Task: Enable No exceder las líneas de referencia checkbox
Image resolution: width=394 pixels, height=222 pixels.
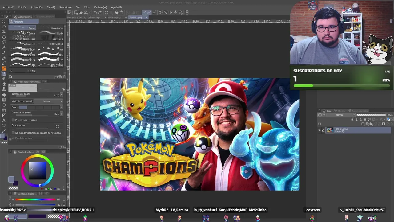Action: pyautogui.click(x=13, y=133)
